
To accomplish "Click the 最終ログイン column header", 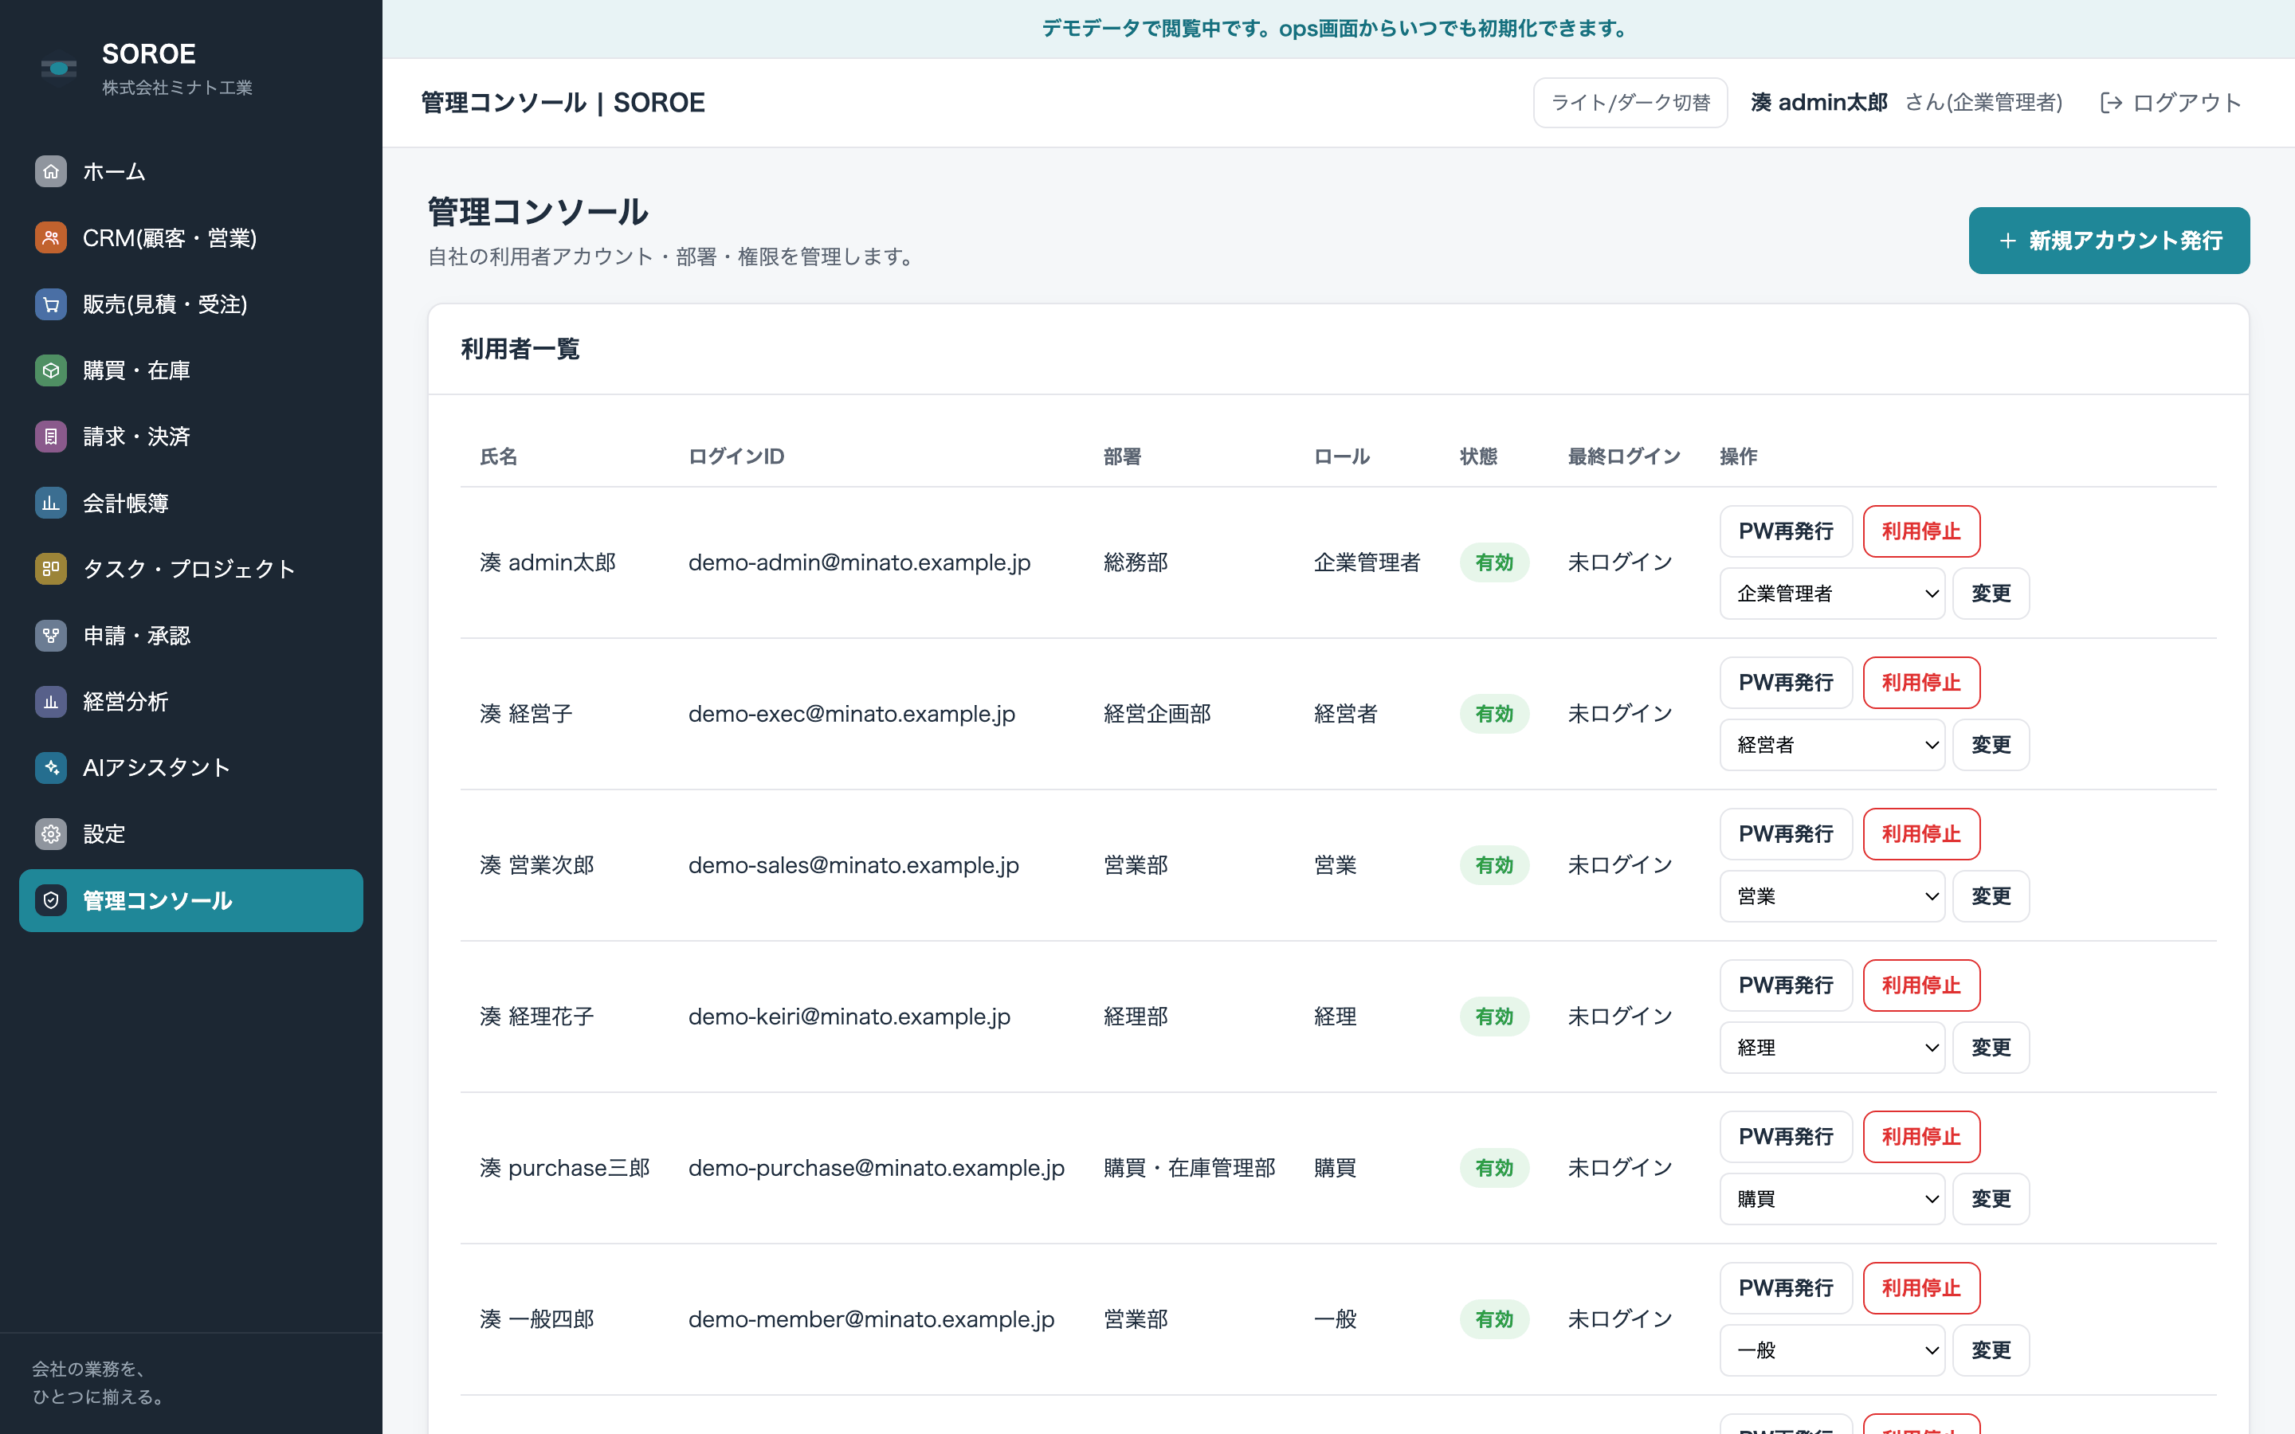I will [1623, 456].
